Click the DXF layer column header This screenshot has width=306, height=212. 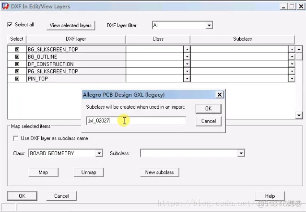(x=76, y=39)
